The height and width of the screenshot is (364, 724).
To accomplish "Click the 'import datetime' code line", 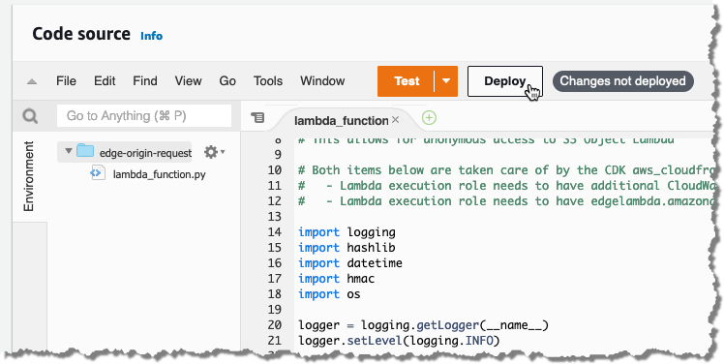I will coord(350,263).
